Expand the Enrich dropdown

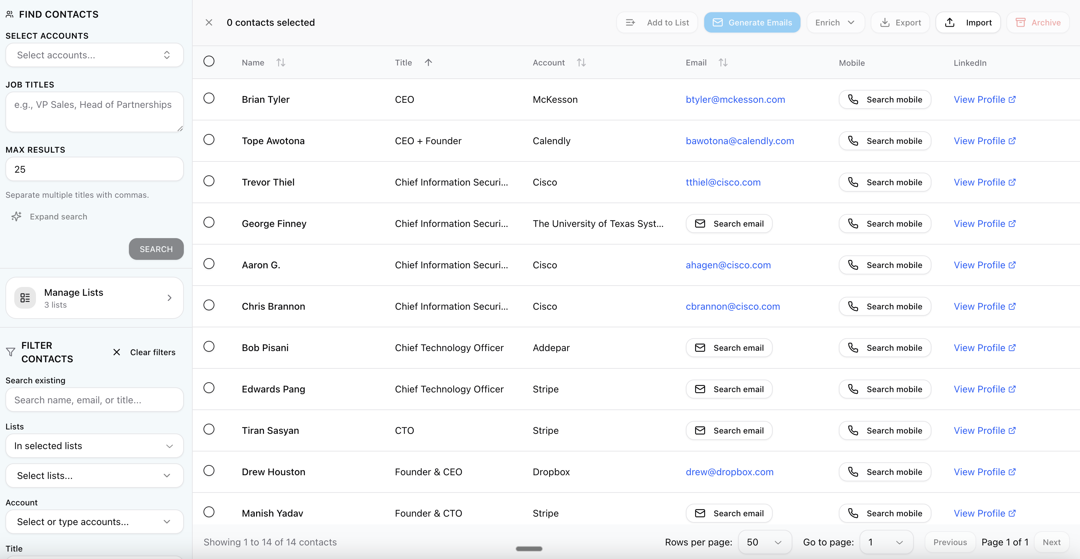tap(835, 22)
